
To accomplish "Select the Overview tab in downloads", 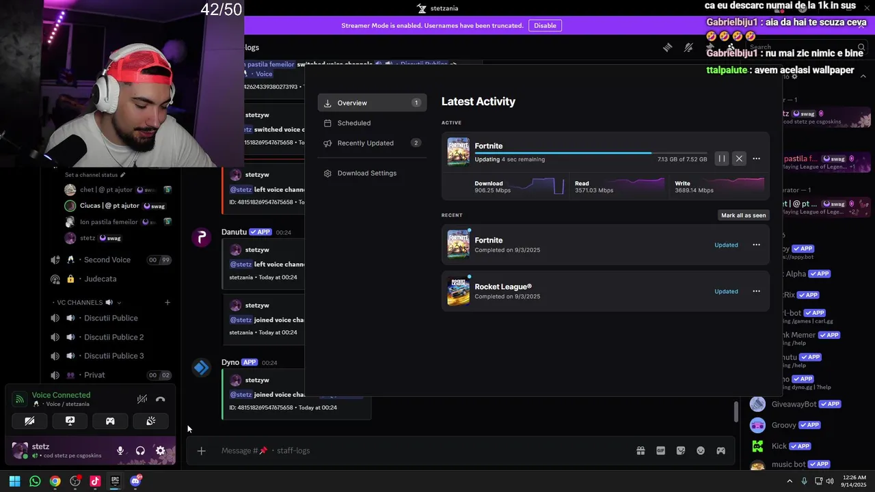I will pos(372,102).
